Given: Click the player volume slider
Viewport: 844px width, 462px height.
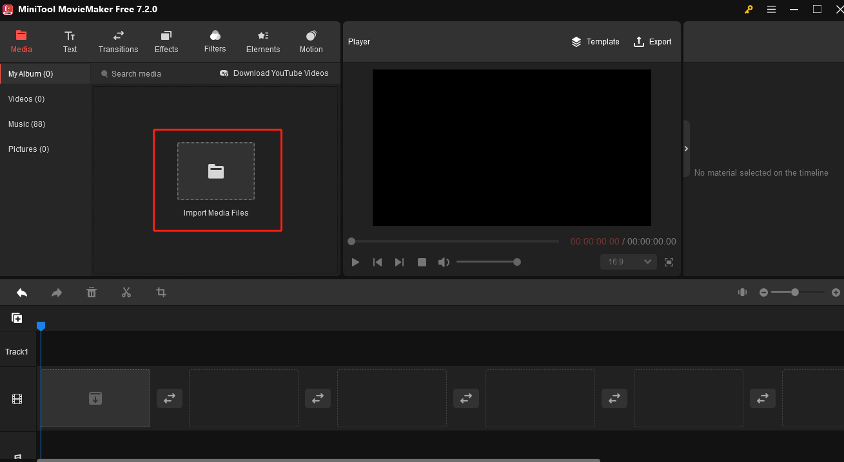Looking at the screenshot, I should pyautogui.click(x=488, y=262).
